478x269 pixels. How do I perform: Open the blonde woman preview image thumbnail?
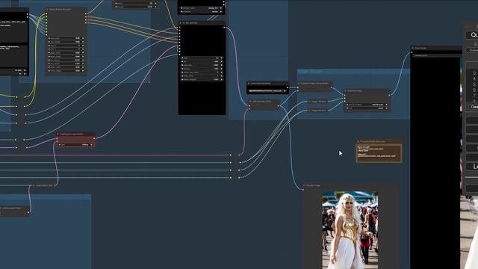(350, 230)
